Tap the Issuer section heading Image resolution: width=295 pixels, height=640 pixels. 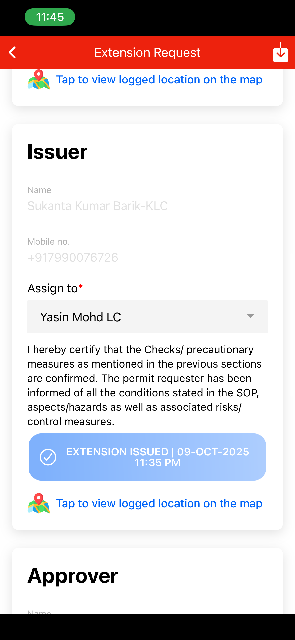pyautogui.click(x=57, y=152)
